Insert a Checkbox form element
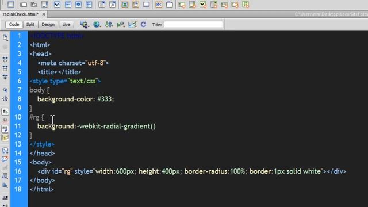 click(57, 5)
